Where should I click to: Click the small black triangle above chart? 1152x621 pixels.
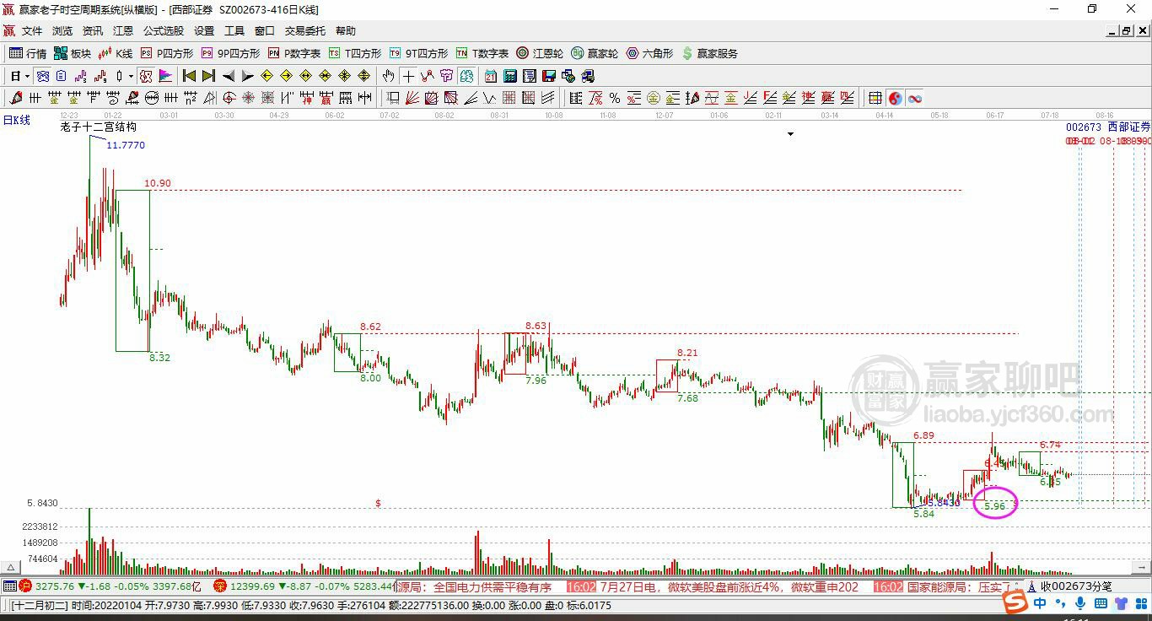click(790, 134)
